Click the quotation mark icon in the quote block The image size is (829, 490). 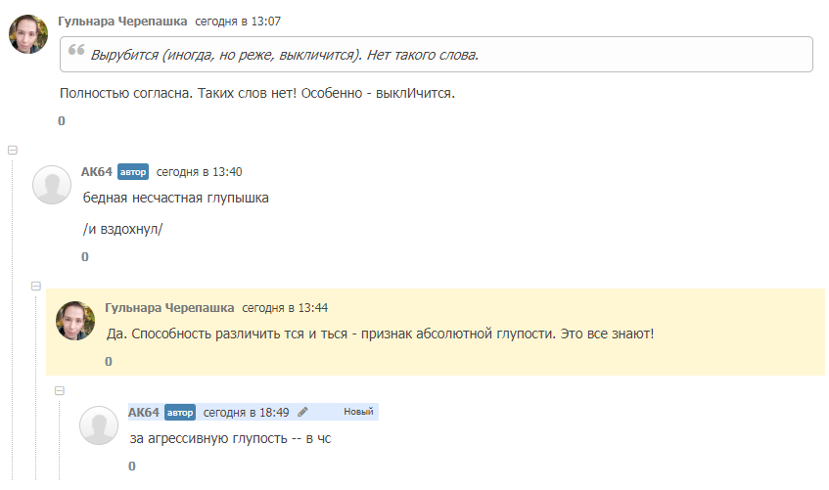coord(76,54)
